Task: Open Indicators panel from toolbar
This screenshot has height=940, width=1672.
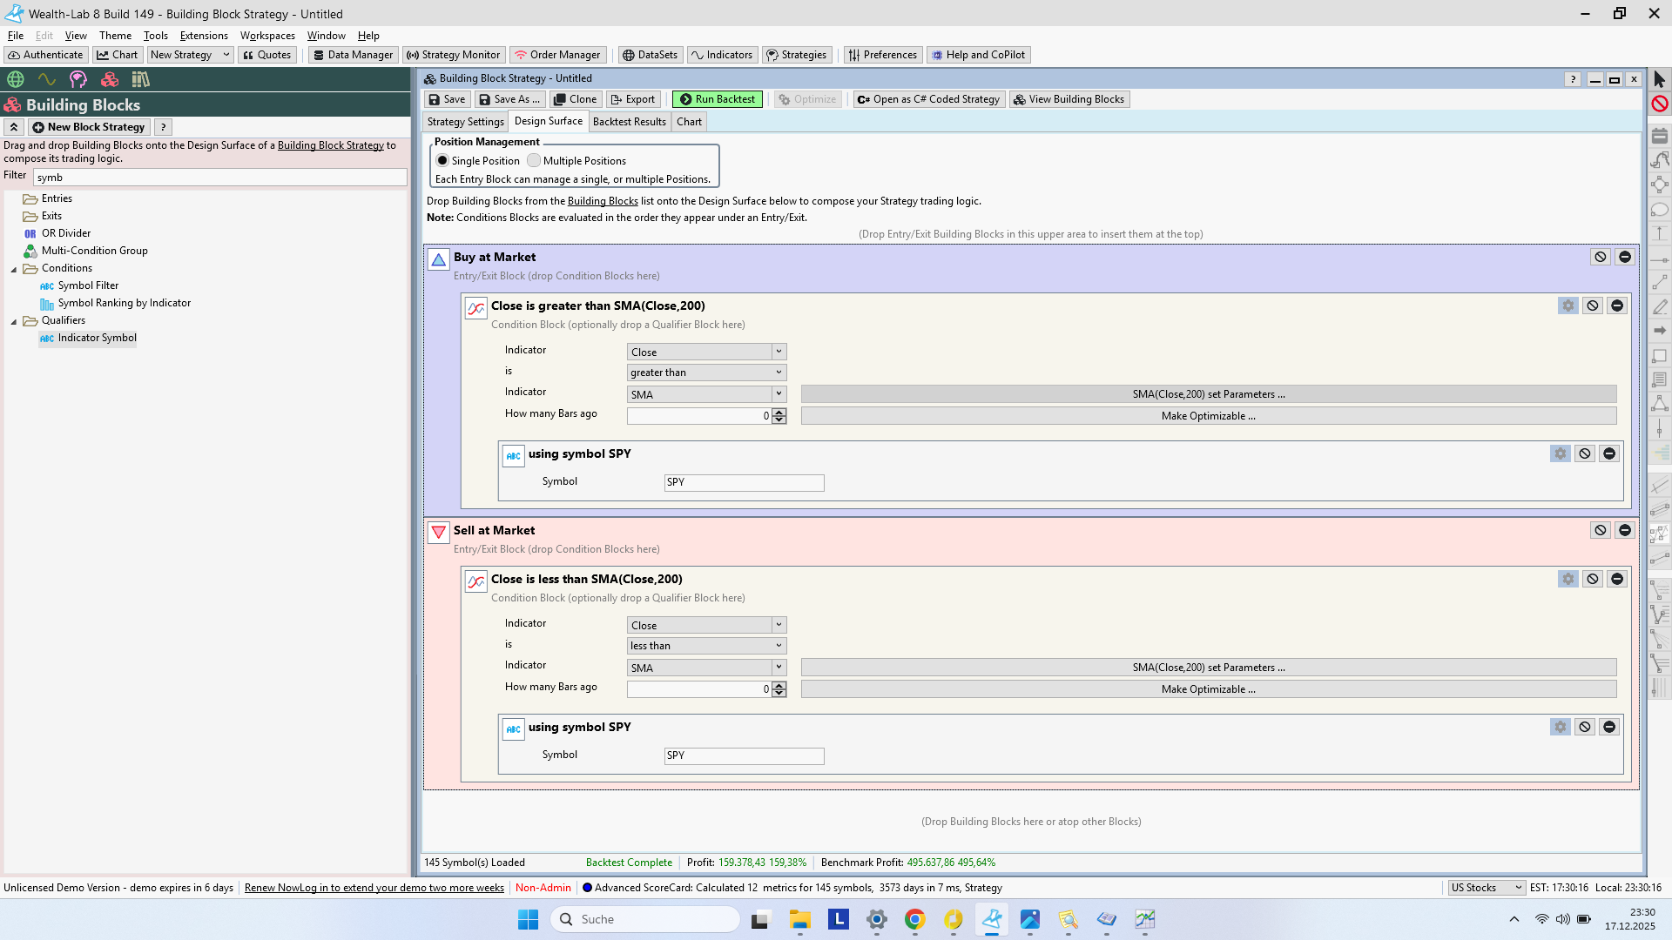Action: [721, 55]
